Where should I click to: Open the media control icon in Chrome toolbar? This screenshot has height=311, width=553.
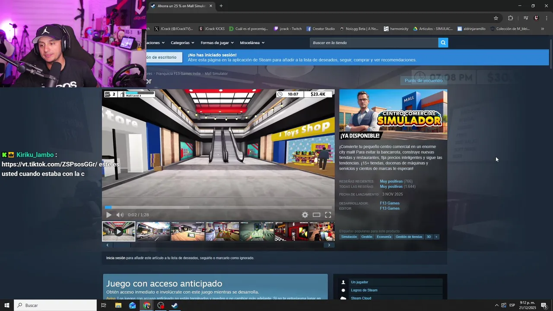pyautogui.click(x=526, y=18)
